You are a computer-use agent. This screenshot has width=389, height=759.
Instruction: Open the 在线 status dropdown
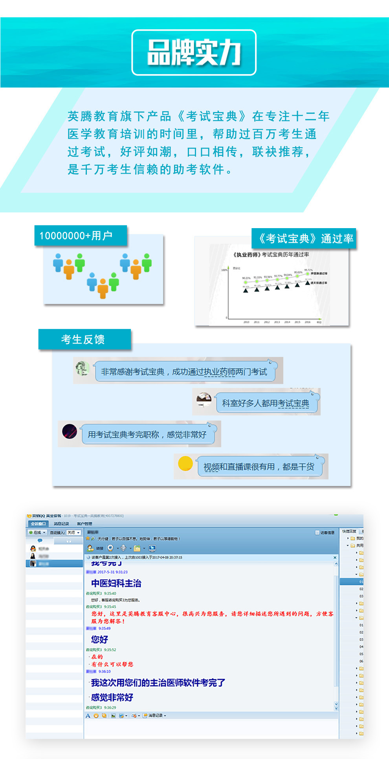(37, 532)
